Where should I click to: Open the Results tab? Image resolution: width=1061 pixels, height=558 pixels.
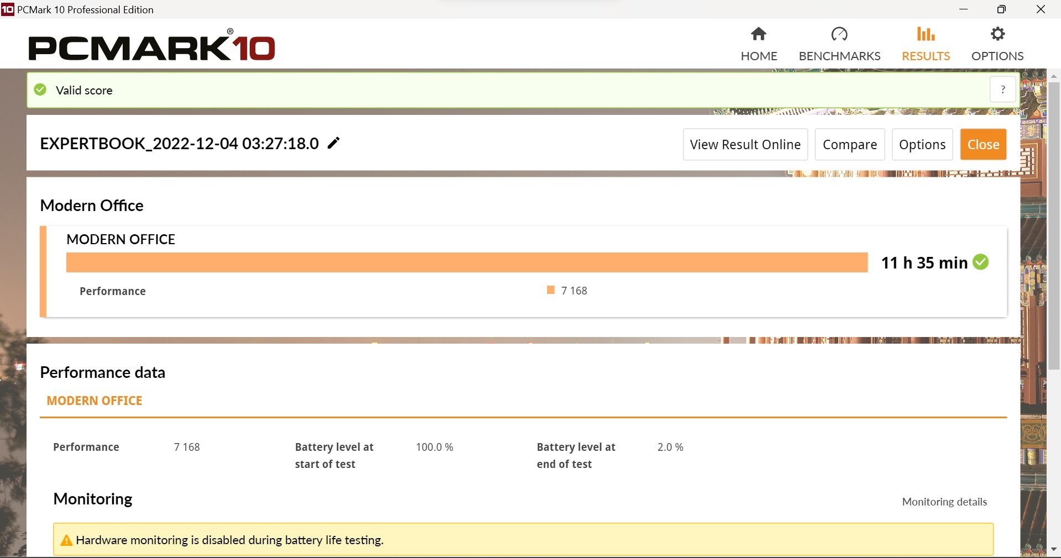point(926,44)
